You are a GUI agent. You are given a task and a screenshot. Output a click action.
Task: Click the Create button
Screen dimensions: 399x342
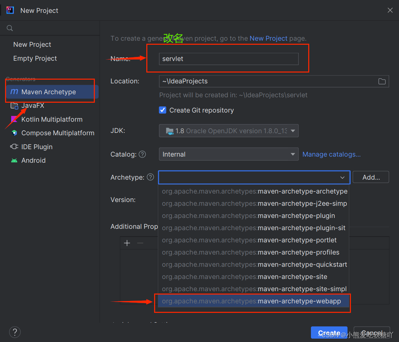[x=329, y=333]
